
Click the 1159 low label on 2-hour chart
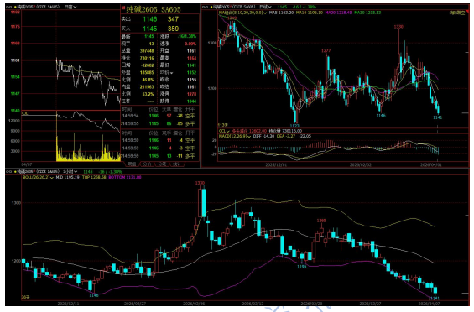click(301, 267)
